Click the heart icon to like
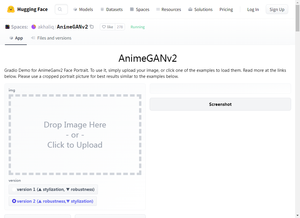 click(104, 27)
